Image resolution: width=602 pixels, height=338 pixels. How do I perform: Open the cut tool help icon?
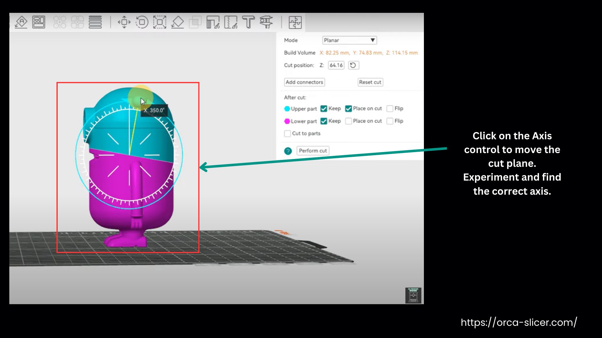point(288,151)
